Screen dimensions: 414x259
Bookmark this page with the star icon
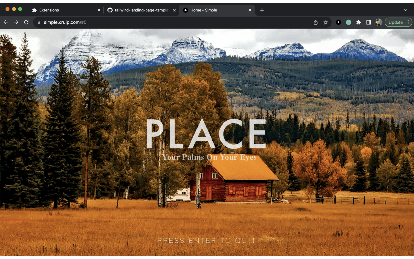pos(326,22)
